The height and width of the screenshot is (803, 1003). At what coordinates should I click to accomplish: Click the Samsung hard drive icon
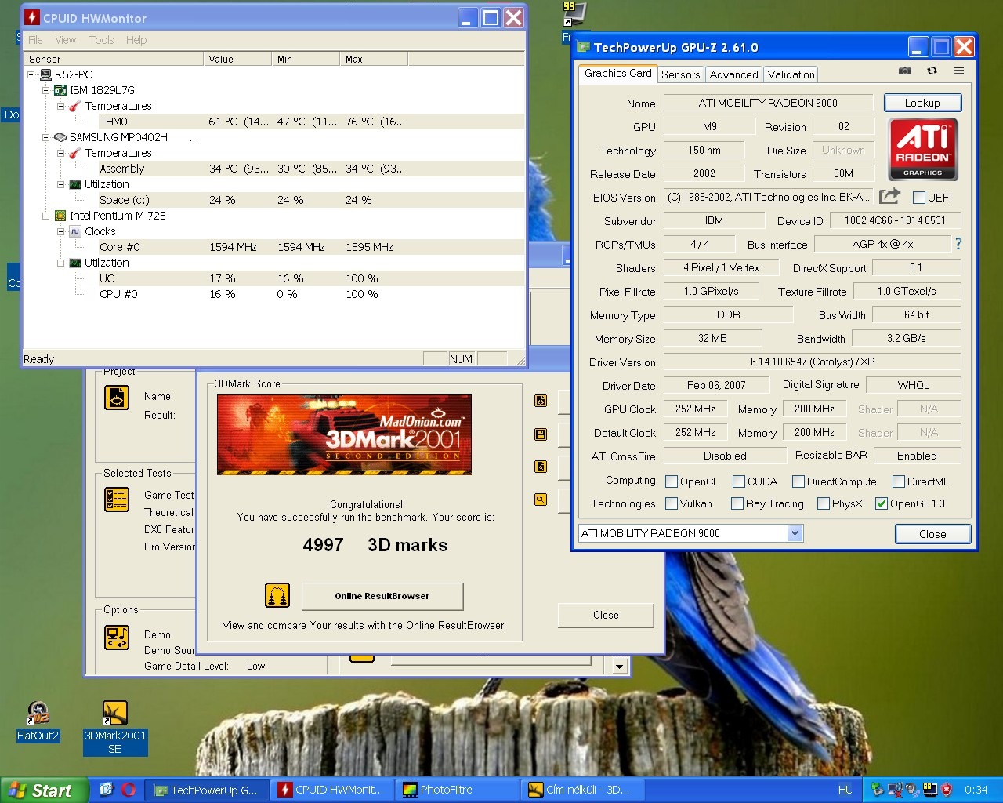coord(60,137)
